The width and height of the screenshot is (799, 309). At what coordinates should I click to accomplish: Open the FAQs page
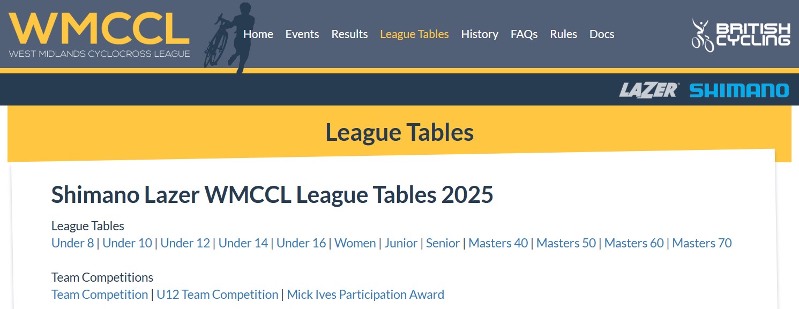pyautogui.click(x=524, y=34)
